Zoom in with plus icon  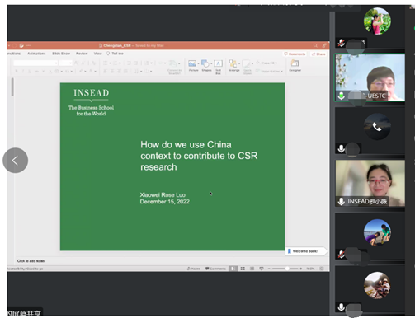[x=301, y=269]
